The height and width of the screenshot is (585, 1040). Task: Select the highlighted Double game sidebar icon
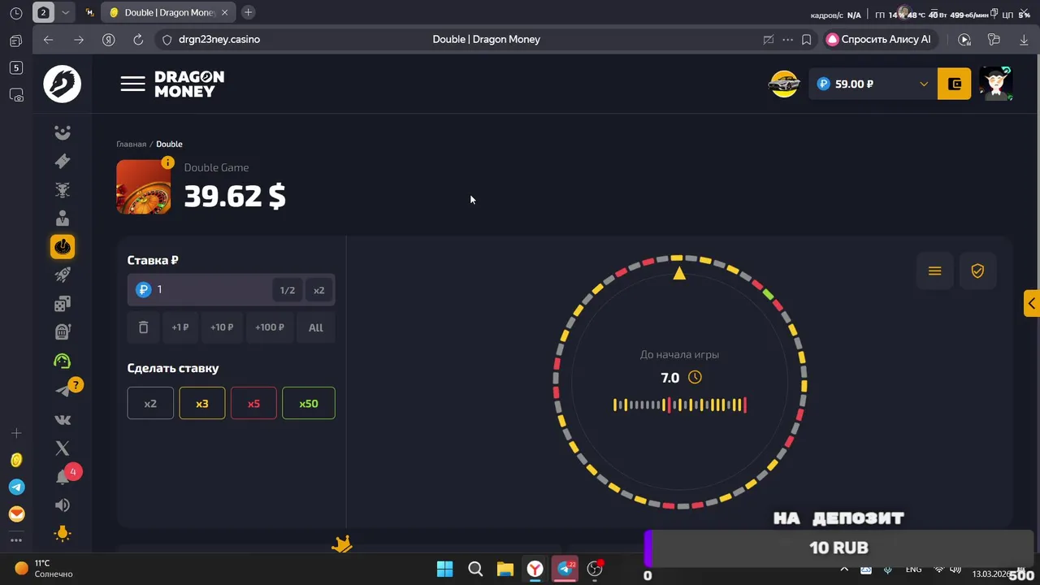(x=63, y=247)
